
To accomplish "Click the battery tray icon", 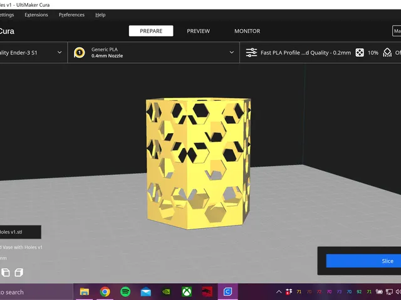I will point(379,292).
